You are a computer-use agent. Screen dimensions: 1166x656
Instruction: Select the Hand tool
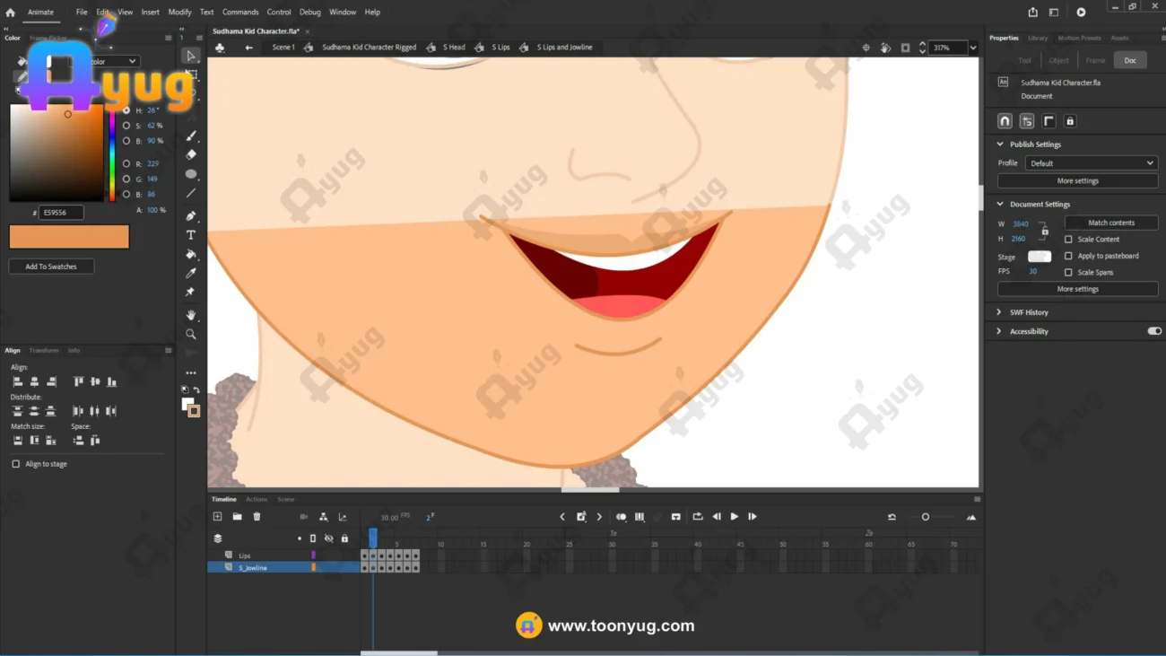(x=191, y=315)
